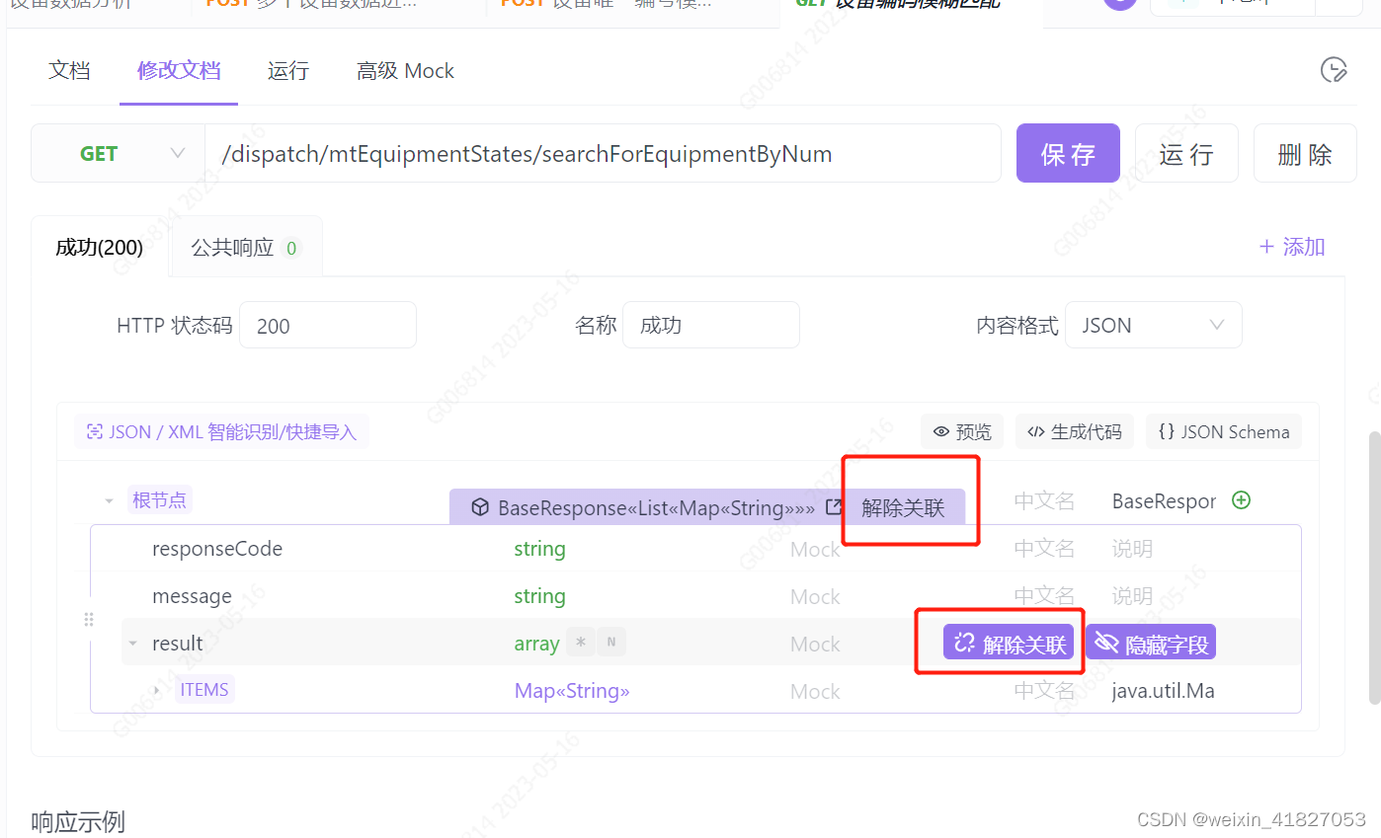Open the GET request method dropdown
1381x838 pixels.
click(118, 154)
